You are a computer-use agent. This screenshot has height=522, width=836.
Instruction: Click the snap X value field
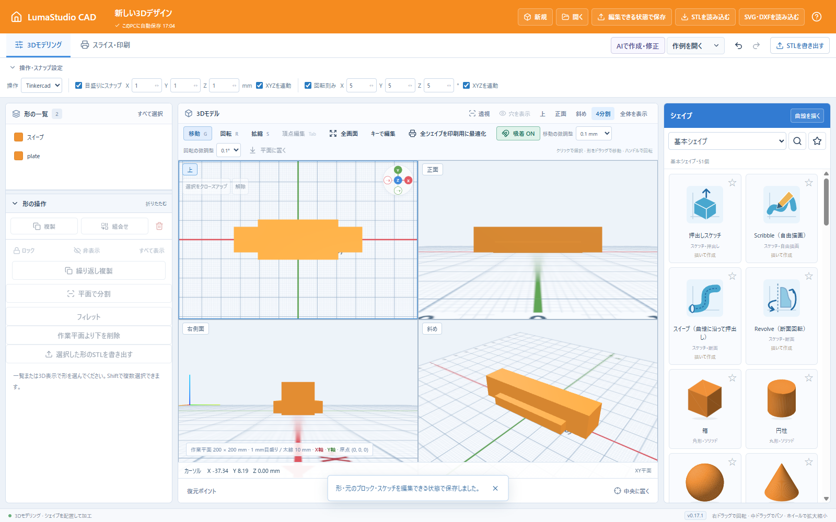click(x=147, y=86)
